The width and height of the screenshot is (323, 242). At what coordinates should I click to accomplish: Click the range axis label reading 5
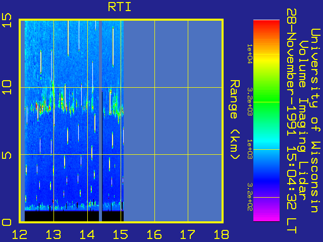[7, 155]
